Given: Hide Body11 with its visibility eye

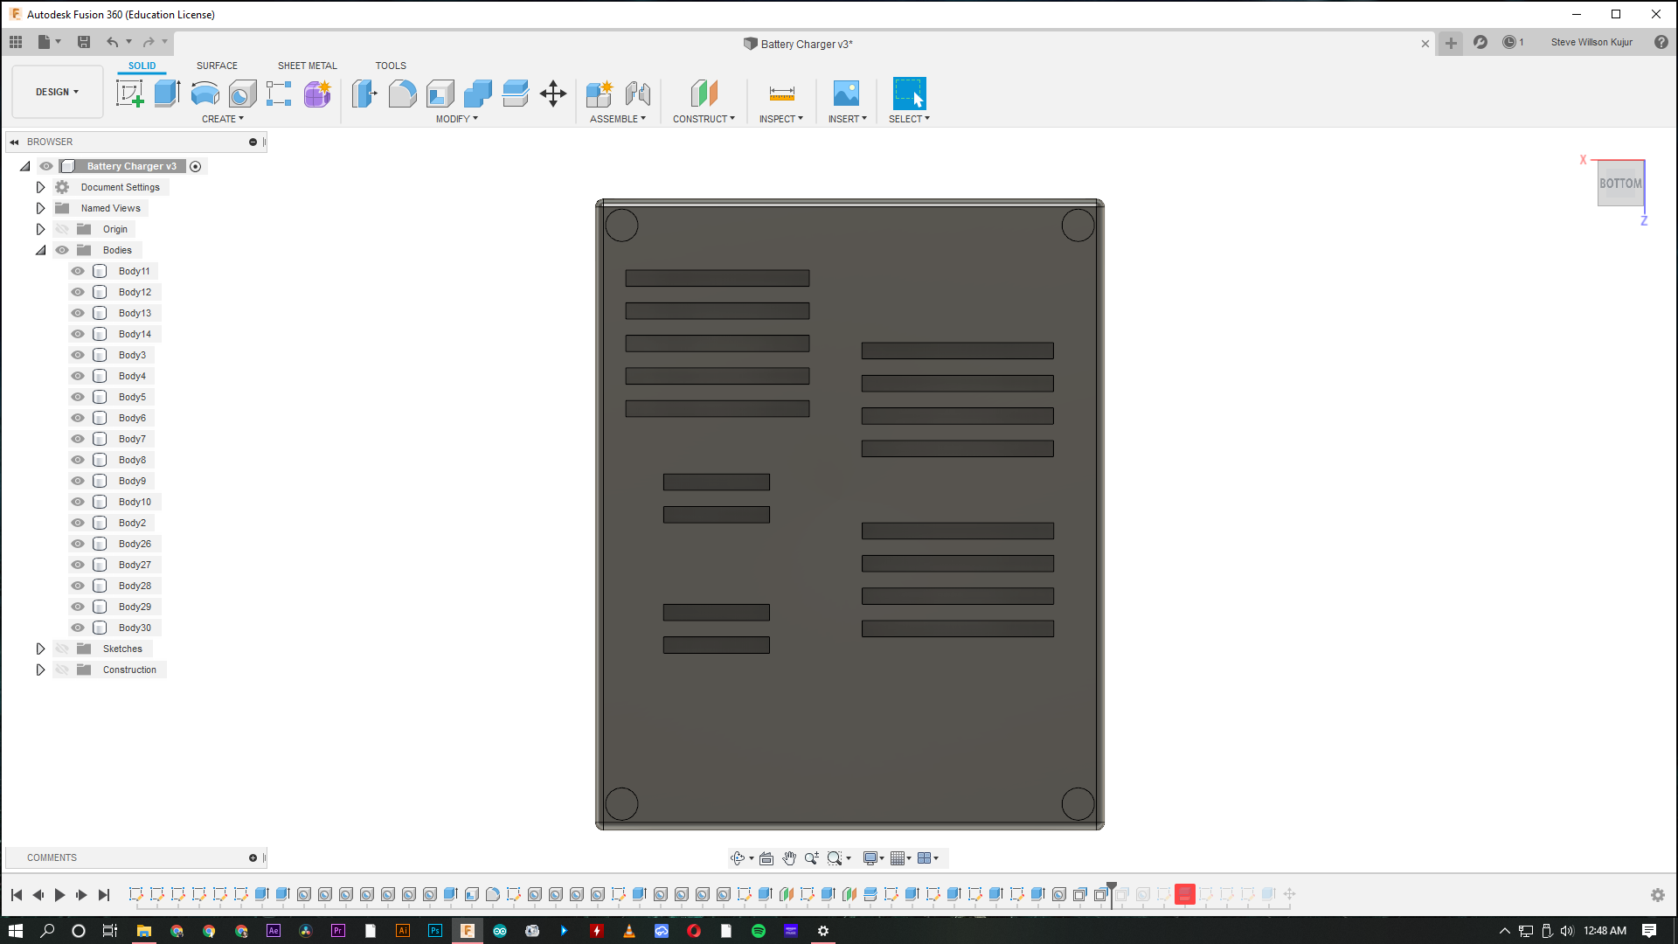Looking at the screenshot, I should 78,271.
